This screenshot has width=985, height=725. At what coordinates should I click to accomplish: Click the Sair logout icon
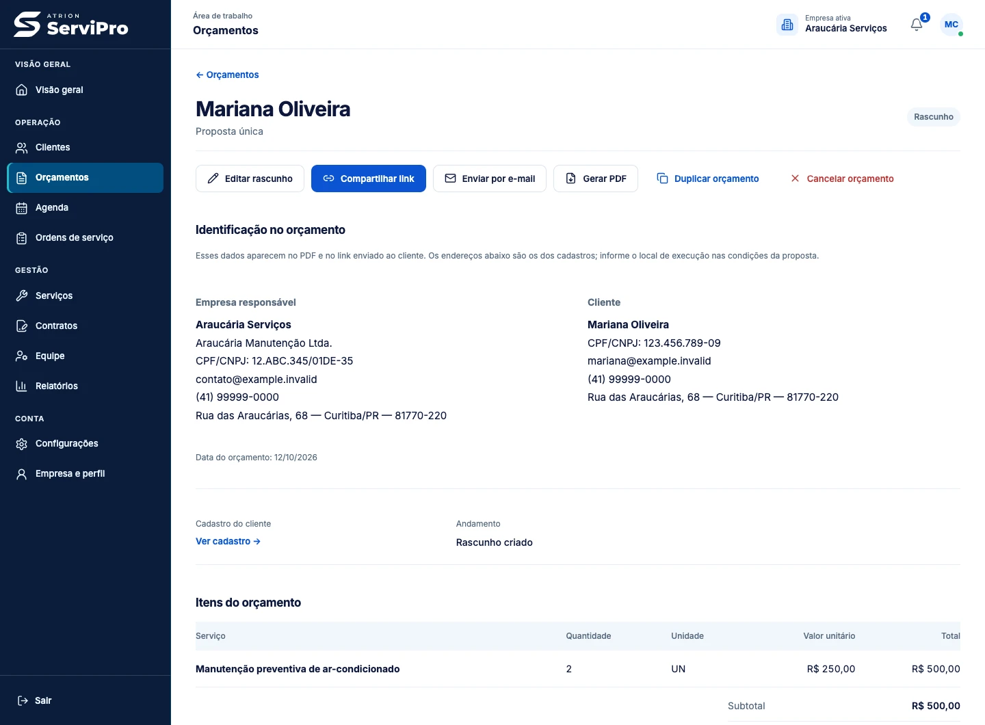(23, 700)
